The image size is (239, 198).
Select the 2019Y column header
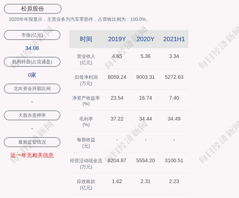(x=117, y=39)
